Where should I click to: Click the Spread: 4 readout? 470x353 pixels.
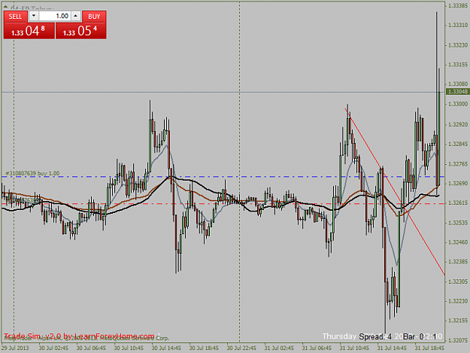[x=375, y=336]
